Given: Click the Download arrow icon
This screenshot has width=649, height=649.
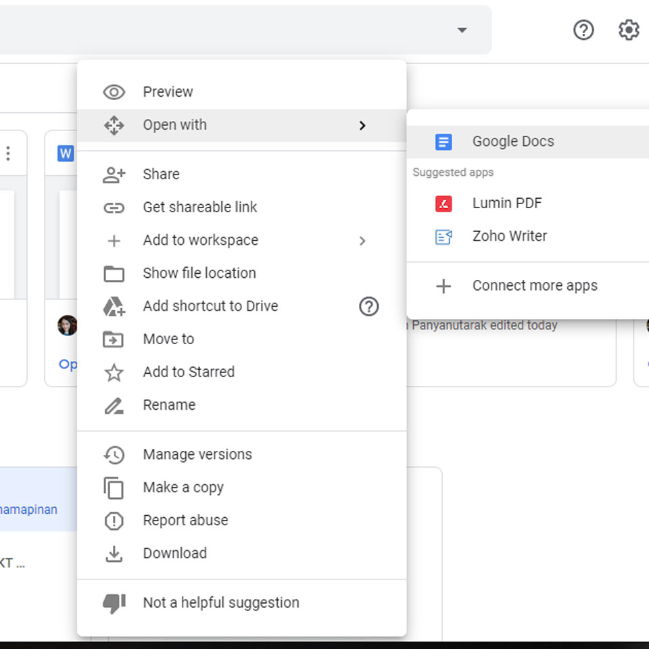Looking at the screenshot, I should pyautogui.click(x=114, y=554).
